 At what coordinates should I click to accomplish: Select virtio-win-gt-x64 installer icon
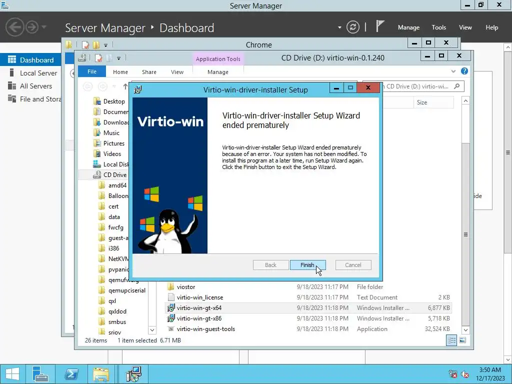[171, 307]
